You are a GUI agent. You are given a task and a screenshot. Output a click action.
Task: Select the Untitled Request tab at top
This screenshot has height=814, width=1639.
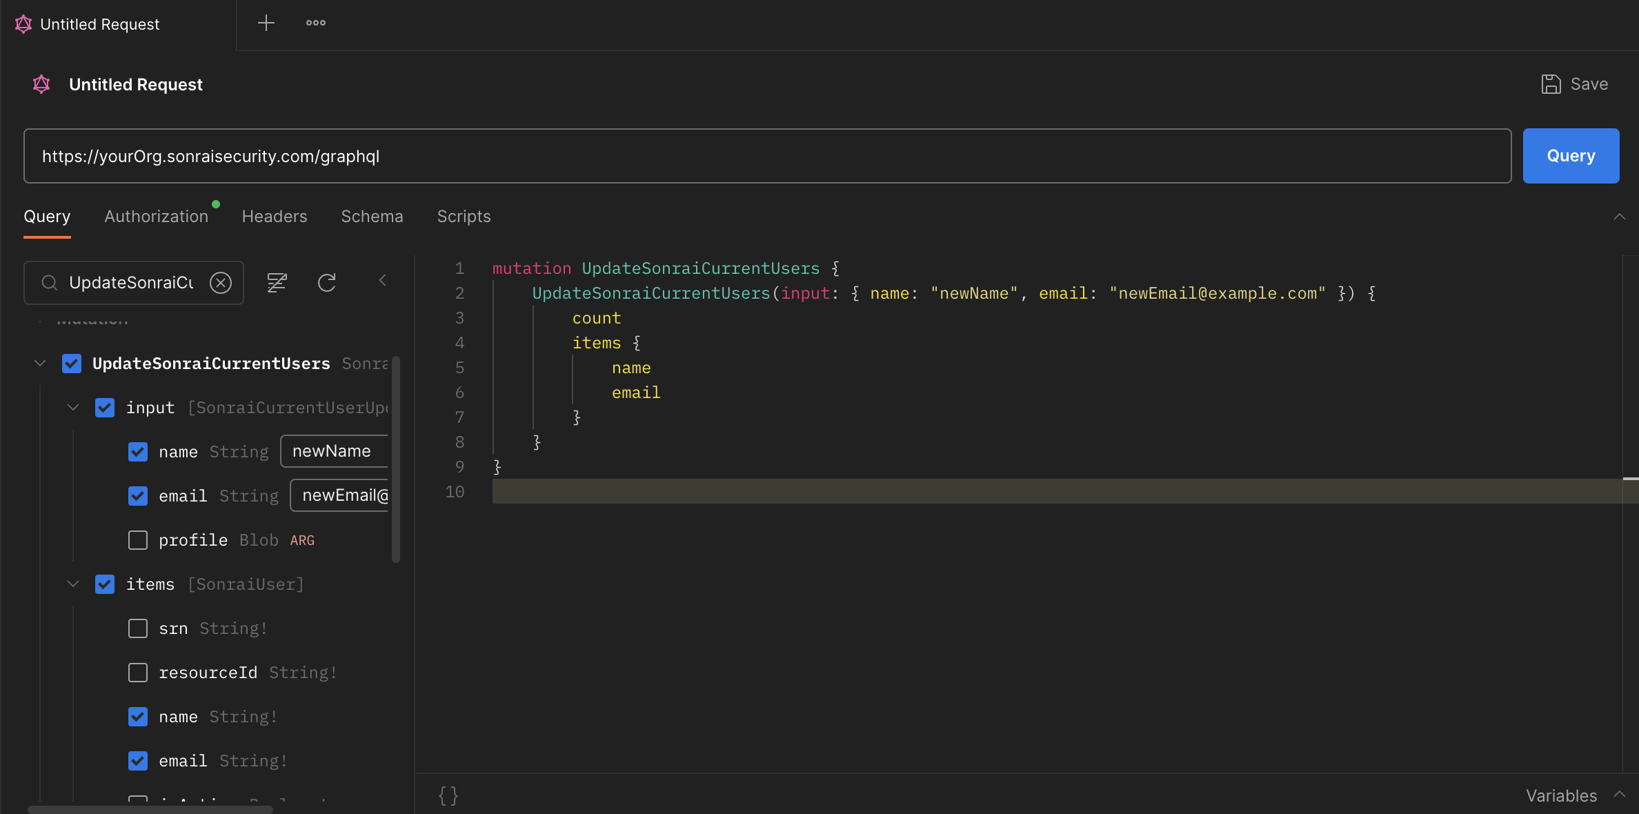[x=118, y=25]
